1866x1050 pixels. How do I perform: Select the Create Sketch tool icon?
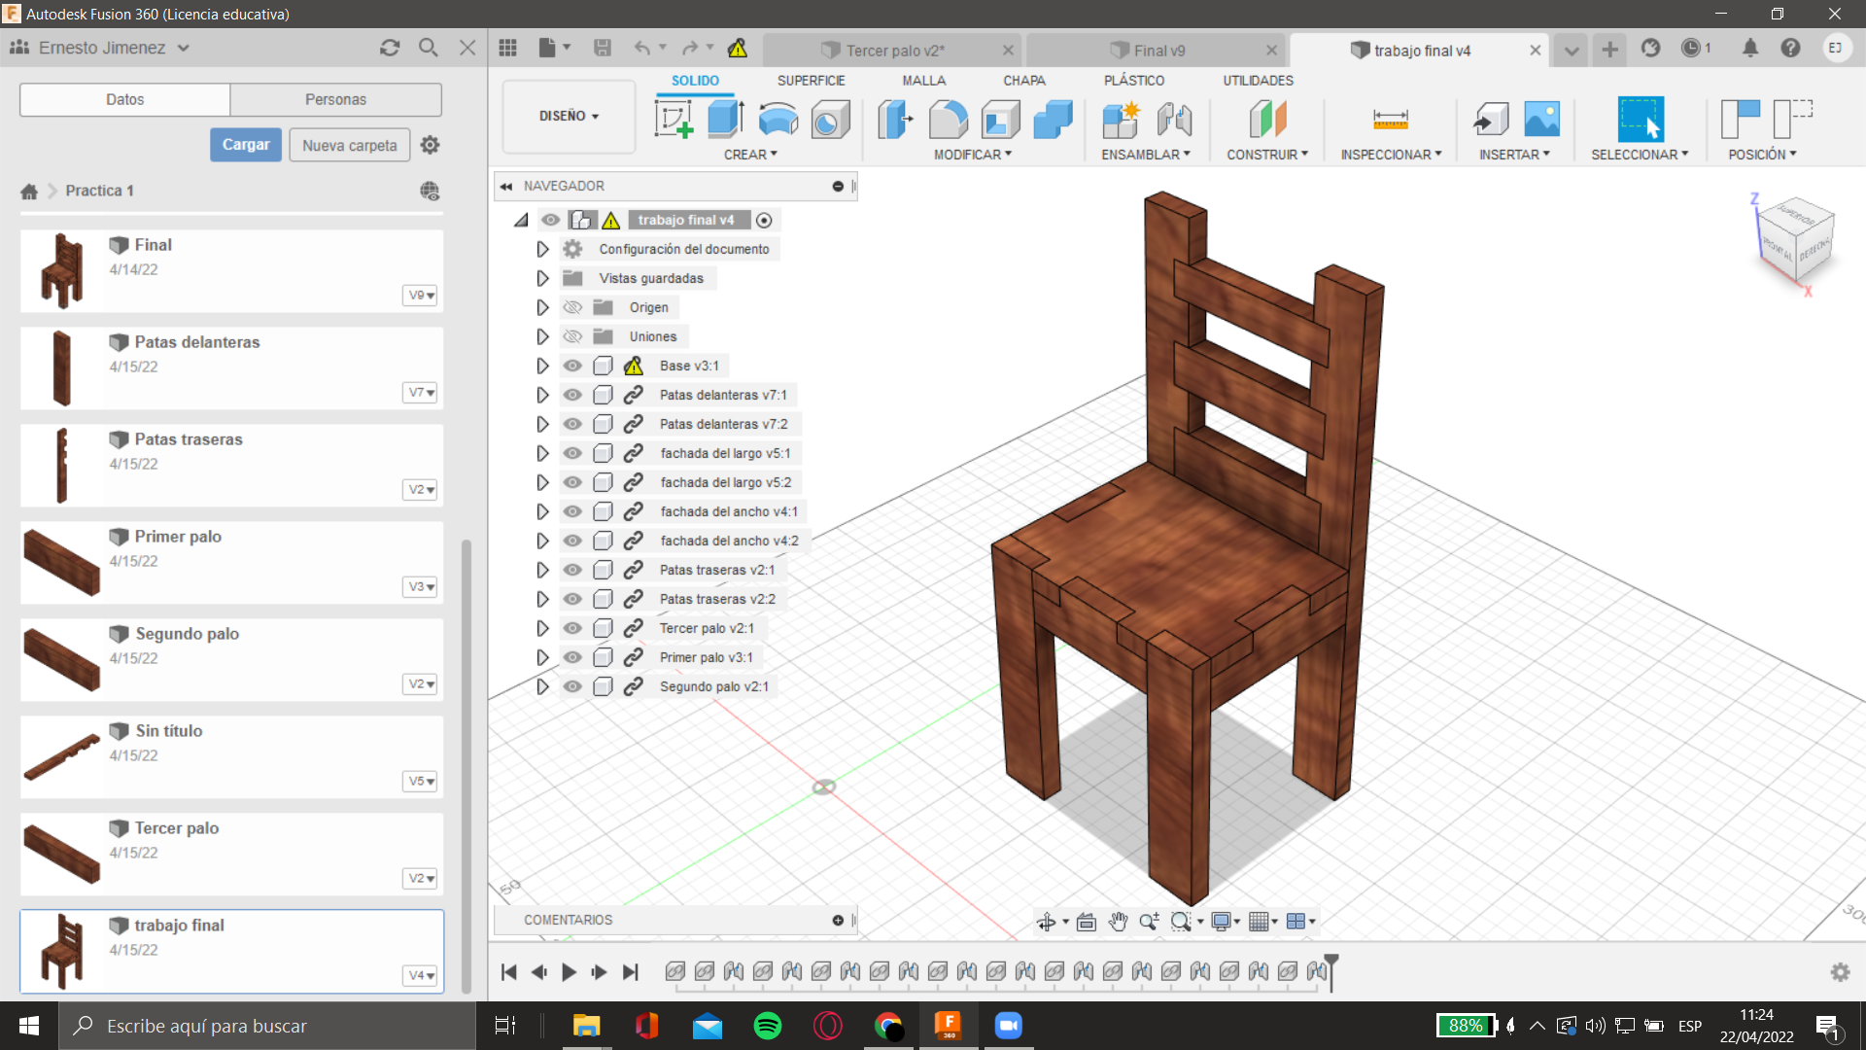[674, 120]
